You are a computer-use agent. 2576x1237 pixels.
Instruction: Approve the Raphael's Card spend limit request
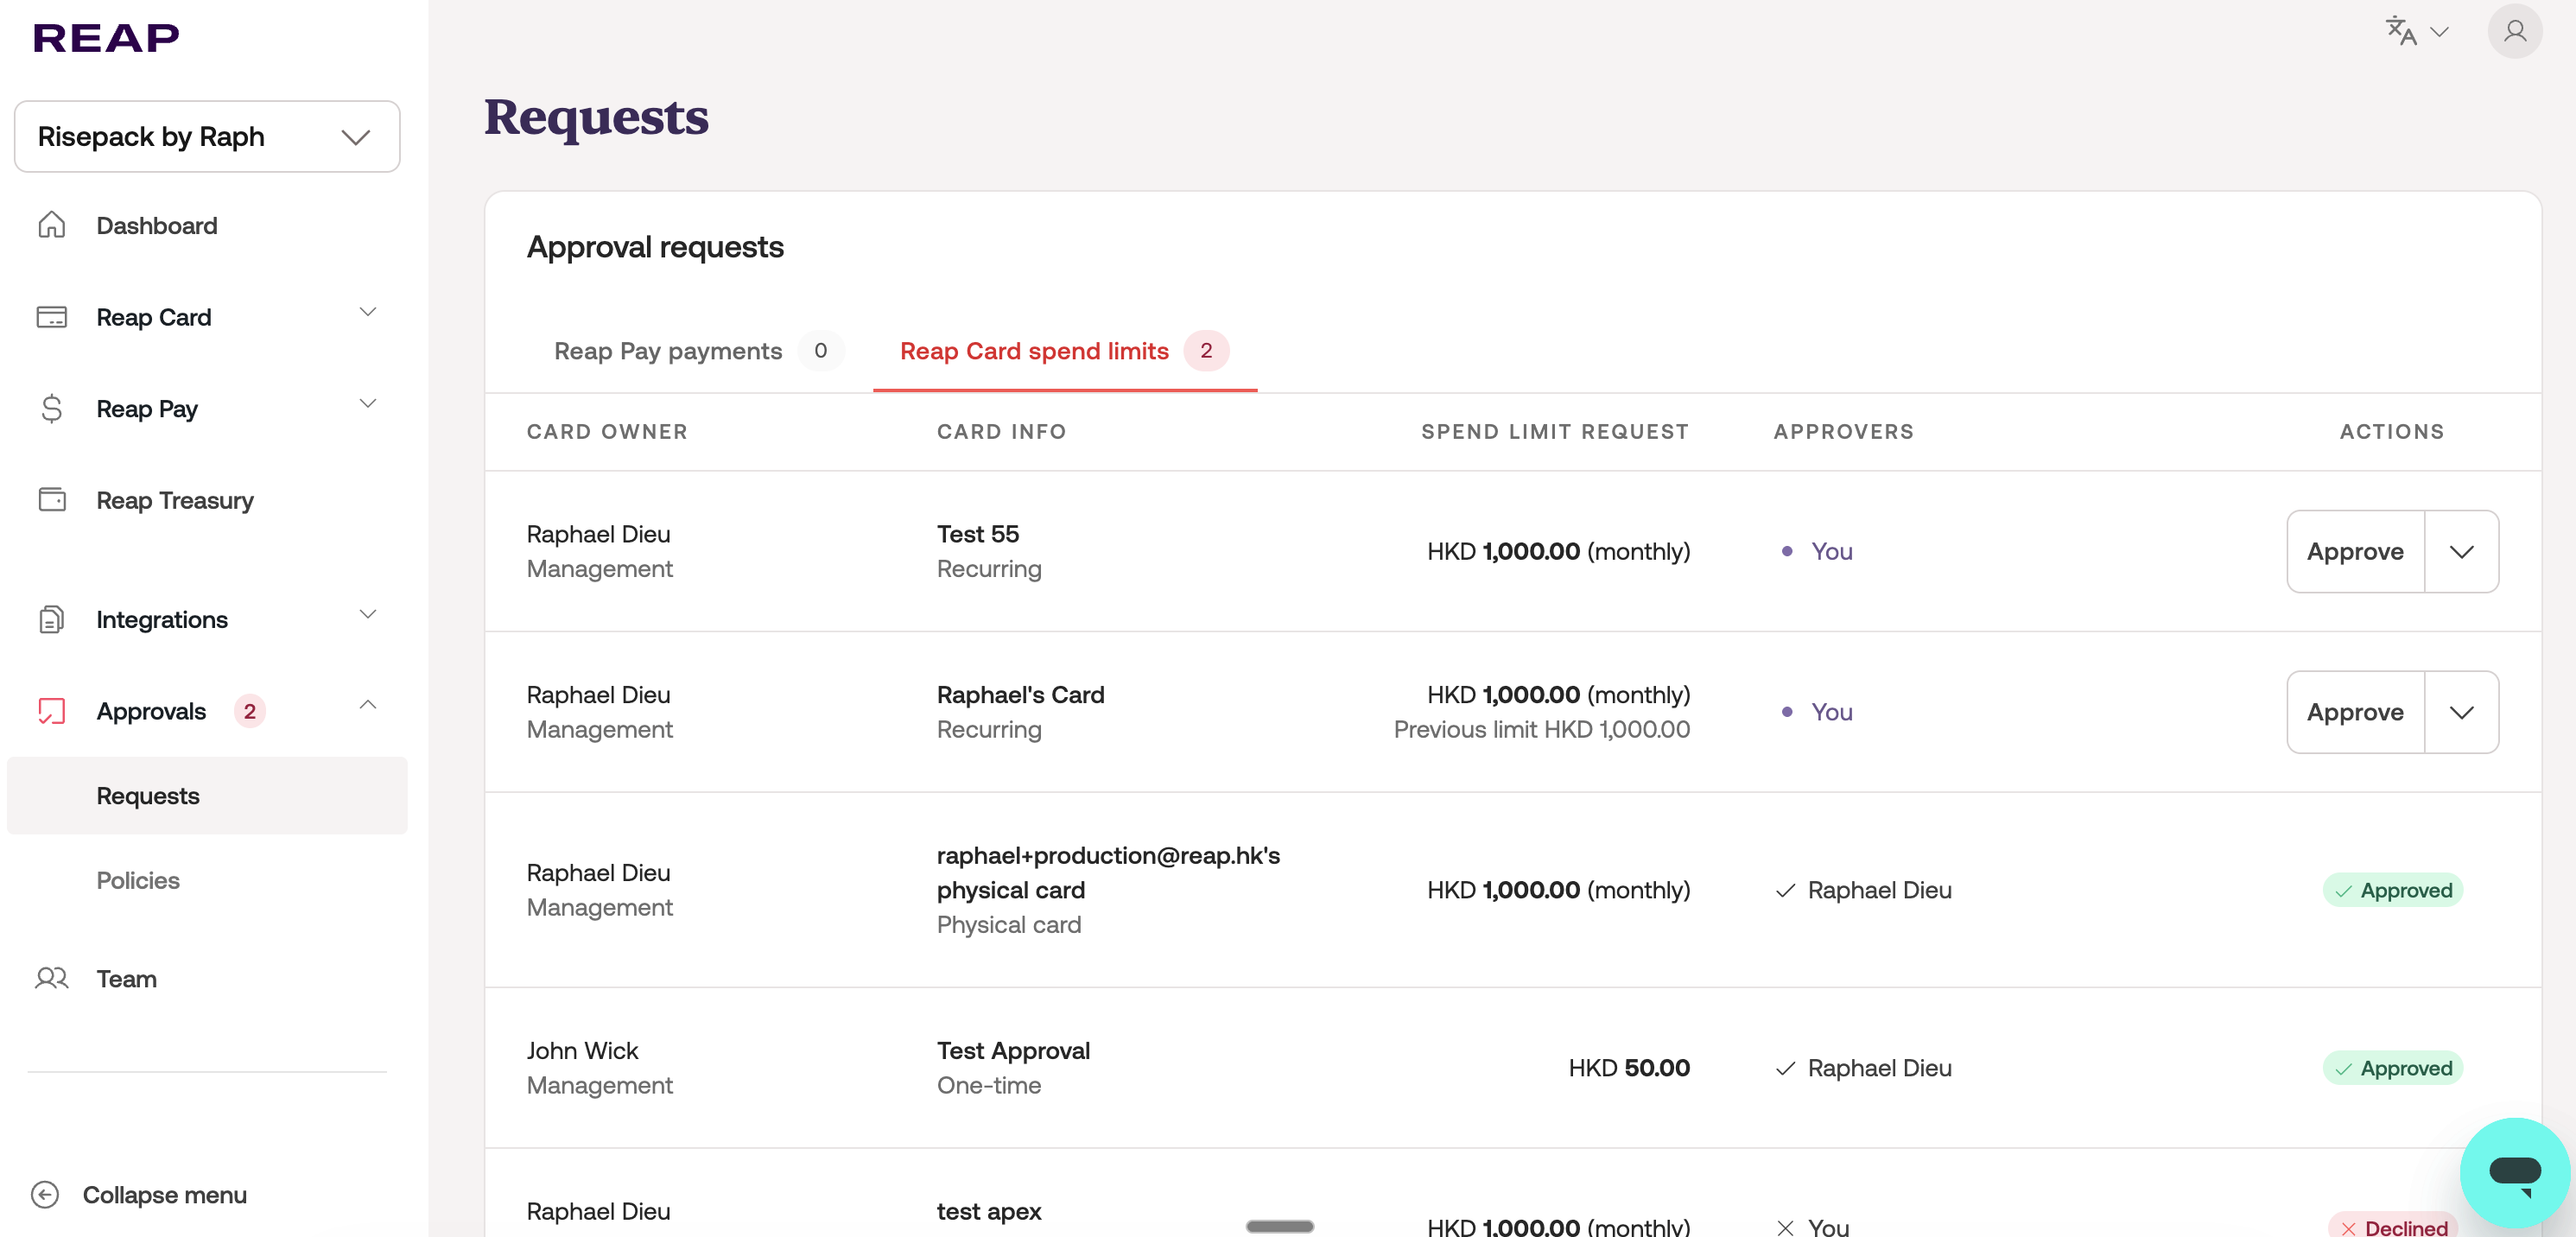(x=2355, y=712)
